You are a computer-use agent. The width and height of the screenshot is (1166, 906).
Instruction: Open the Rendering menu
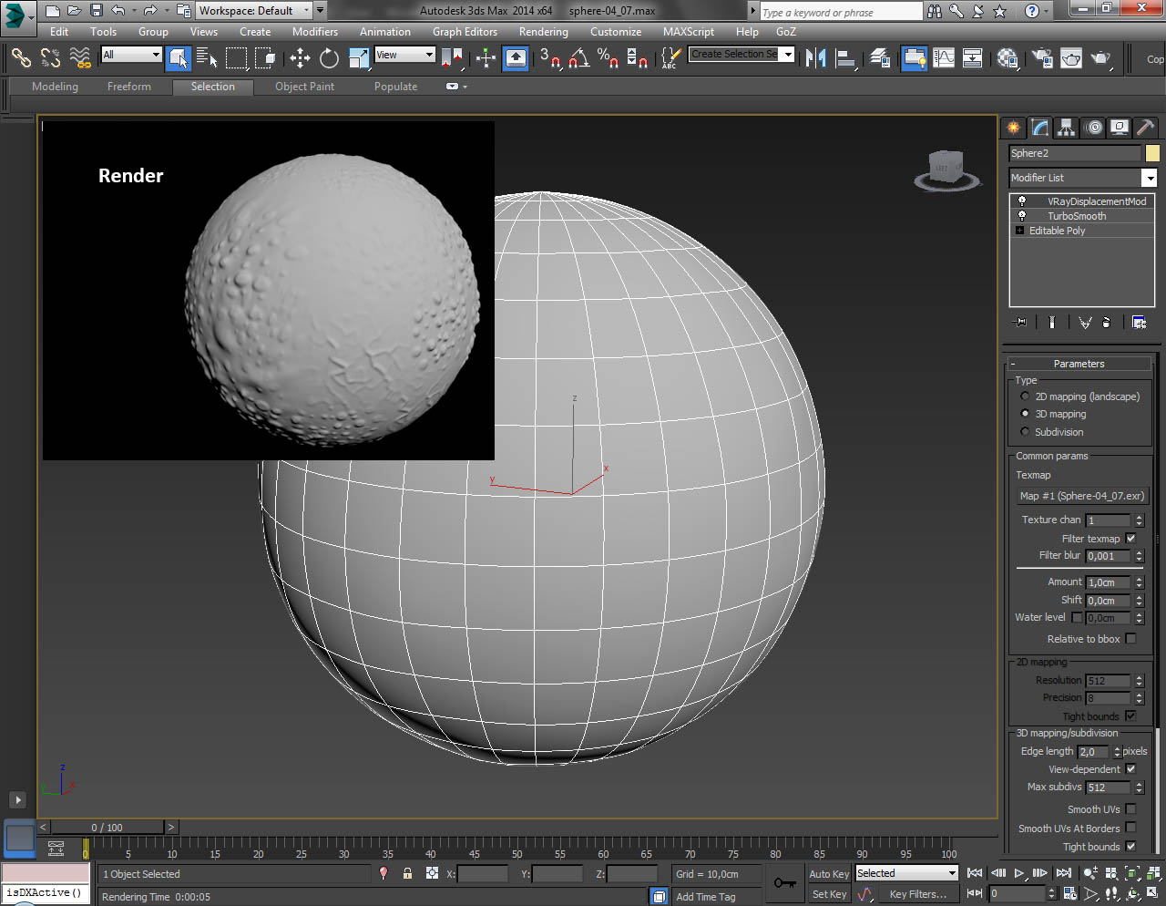tap(544, 32)
